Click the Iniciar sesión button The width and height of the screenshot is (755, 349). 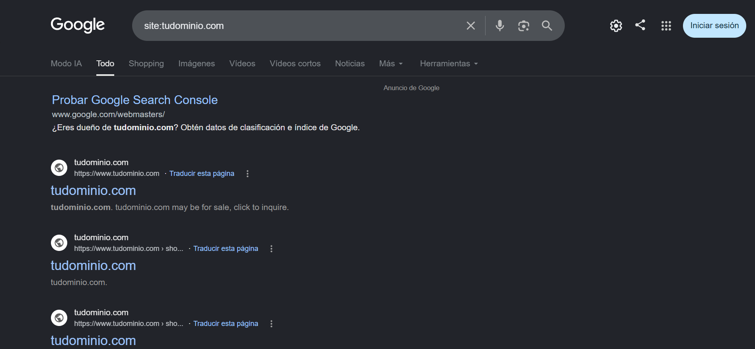[714, 26]
